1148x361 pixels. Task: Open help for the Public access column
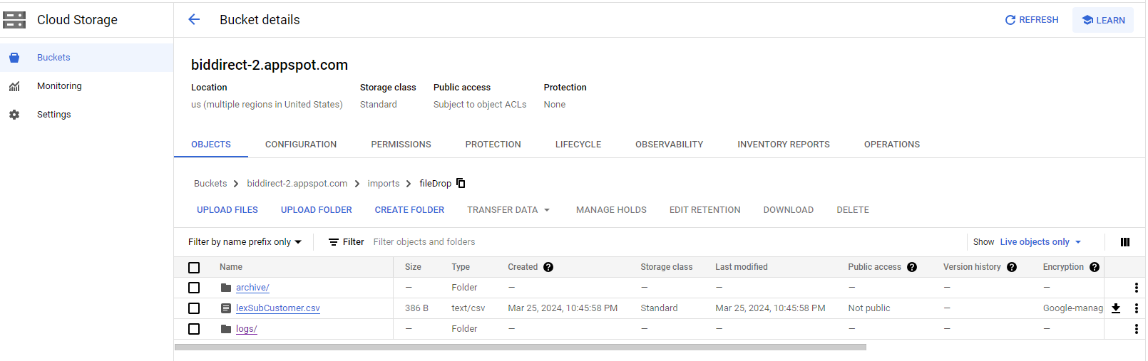[912, 267]
